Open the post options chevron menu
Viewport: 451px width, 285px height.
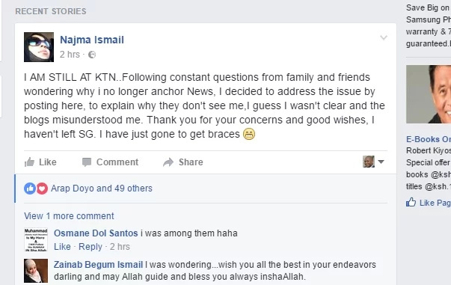coord(384,37)
